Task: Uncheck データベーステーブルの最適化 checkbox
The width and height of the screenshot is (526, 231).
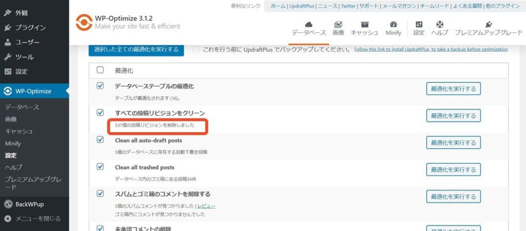Action: 100,86
